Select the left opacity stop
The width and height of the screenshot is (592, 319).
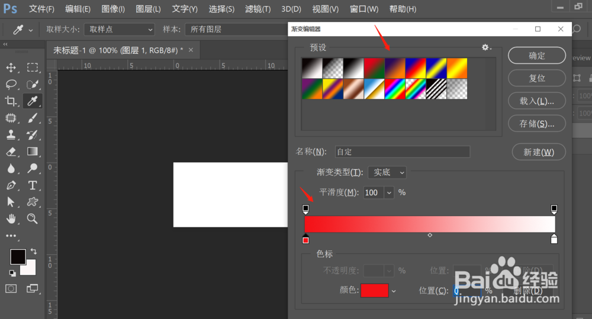pyautogui.click(x=306, y=210)
